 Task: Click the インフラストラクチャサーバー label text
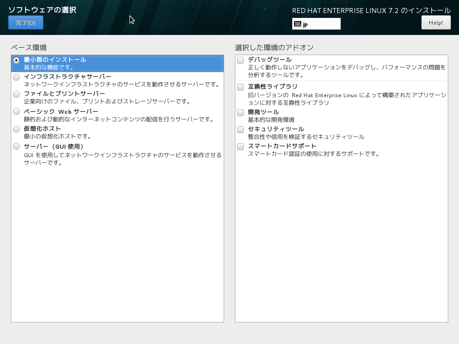coord(67,77)
